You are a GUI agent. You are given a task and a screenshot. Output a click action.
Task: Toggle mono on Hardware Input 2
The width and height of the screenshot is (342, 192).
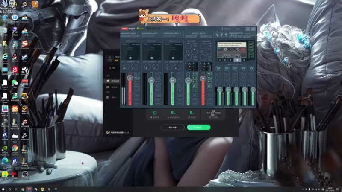point(158,95)
